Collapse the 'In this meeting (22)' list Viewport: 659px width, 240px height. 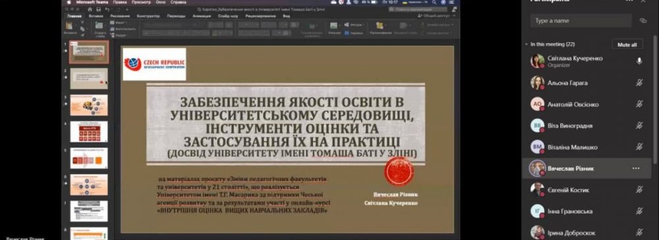(x=526, y=44)
